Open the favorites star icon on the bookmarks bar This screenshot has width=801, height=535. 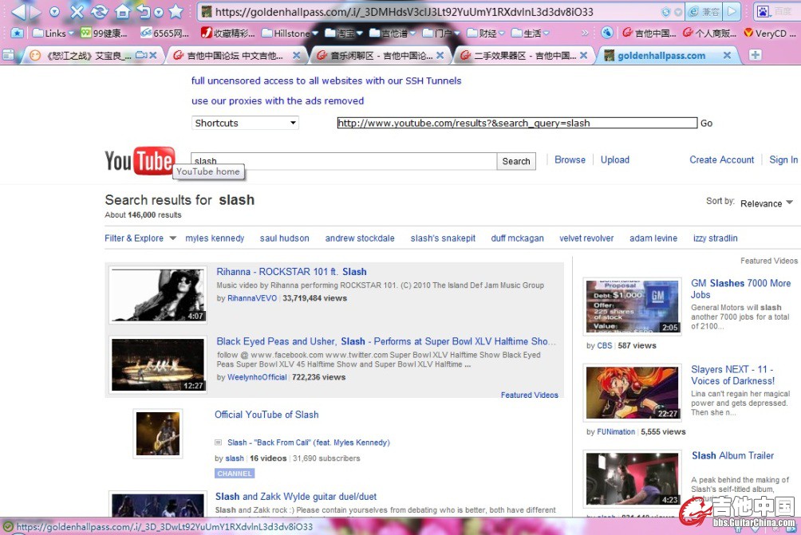17,33
